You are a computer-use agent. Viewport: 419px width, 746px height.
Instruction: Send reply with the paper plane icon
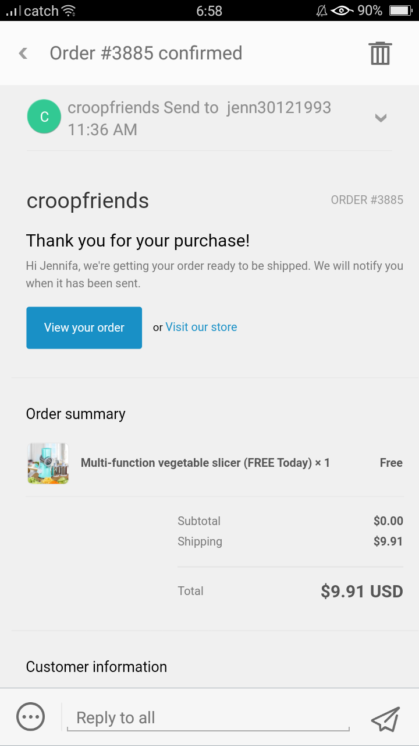pos(386,719)
